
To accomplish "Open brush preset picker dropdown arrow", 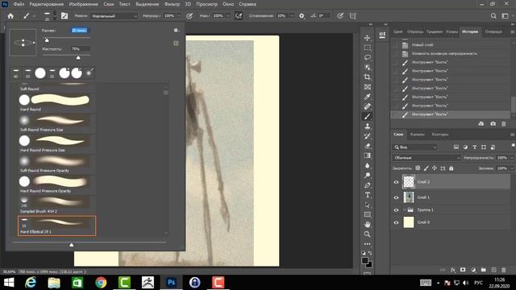I will click(55, 16).
